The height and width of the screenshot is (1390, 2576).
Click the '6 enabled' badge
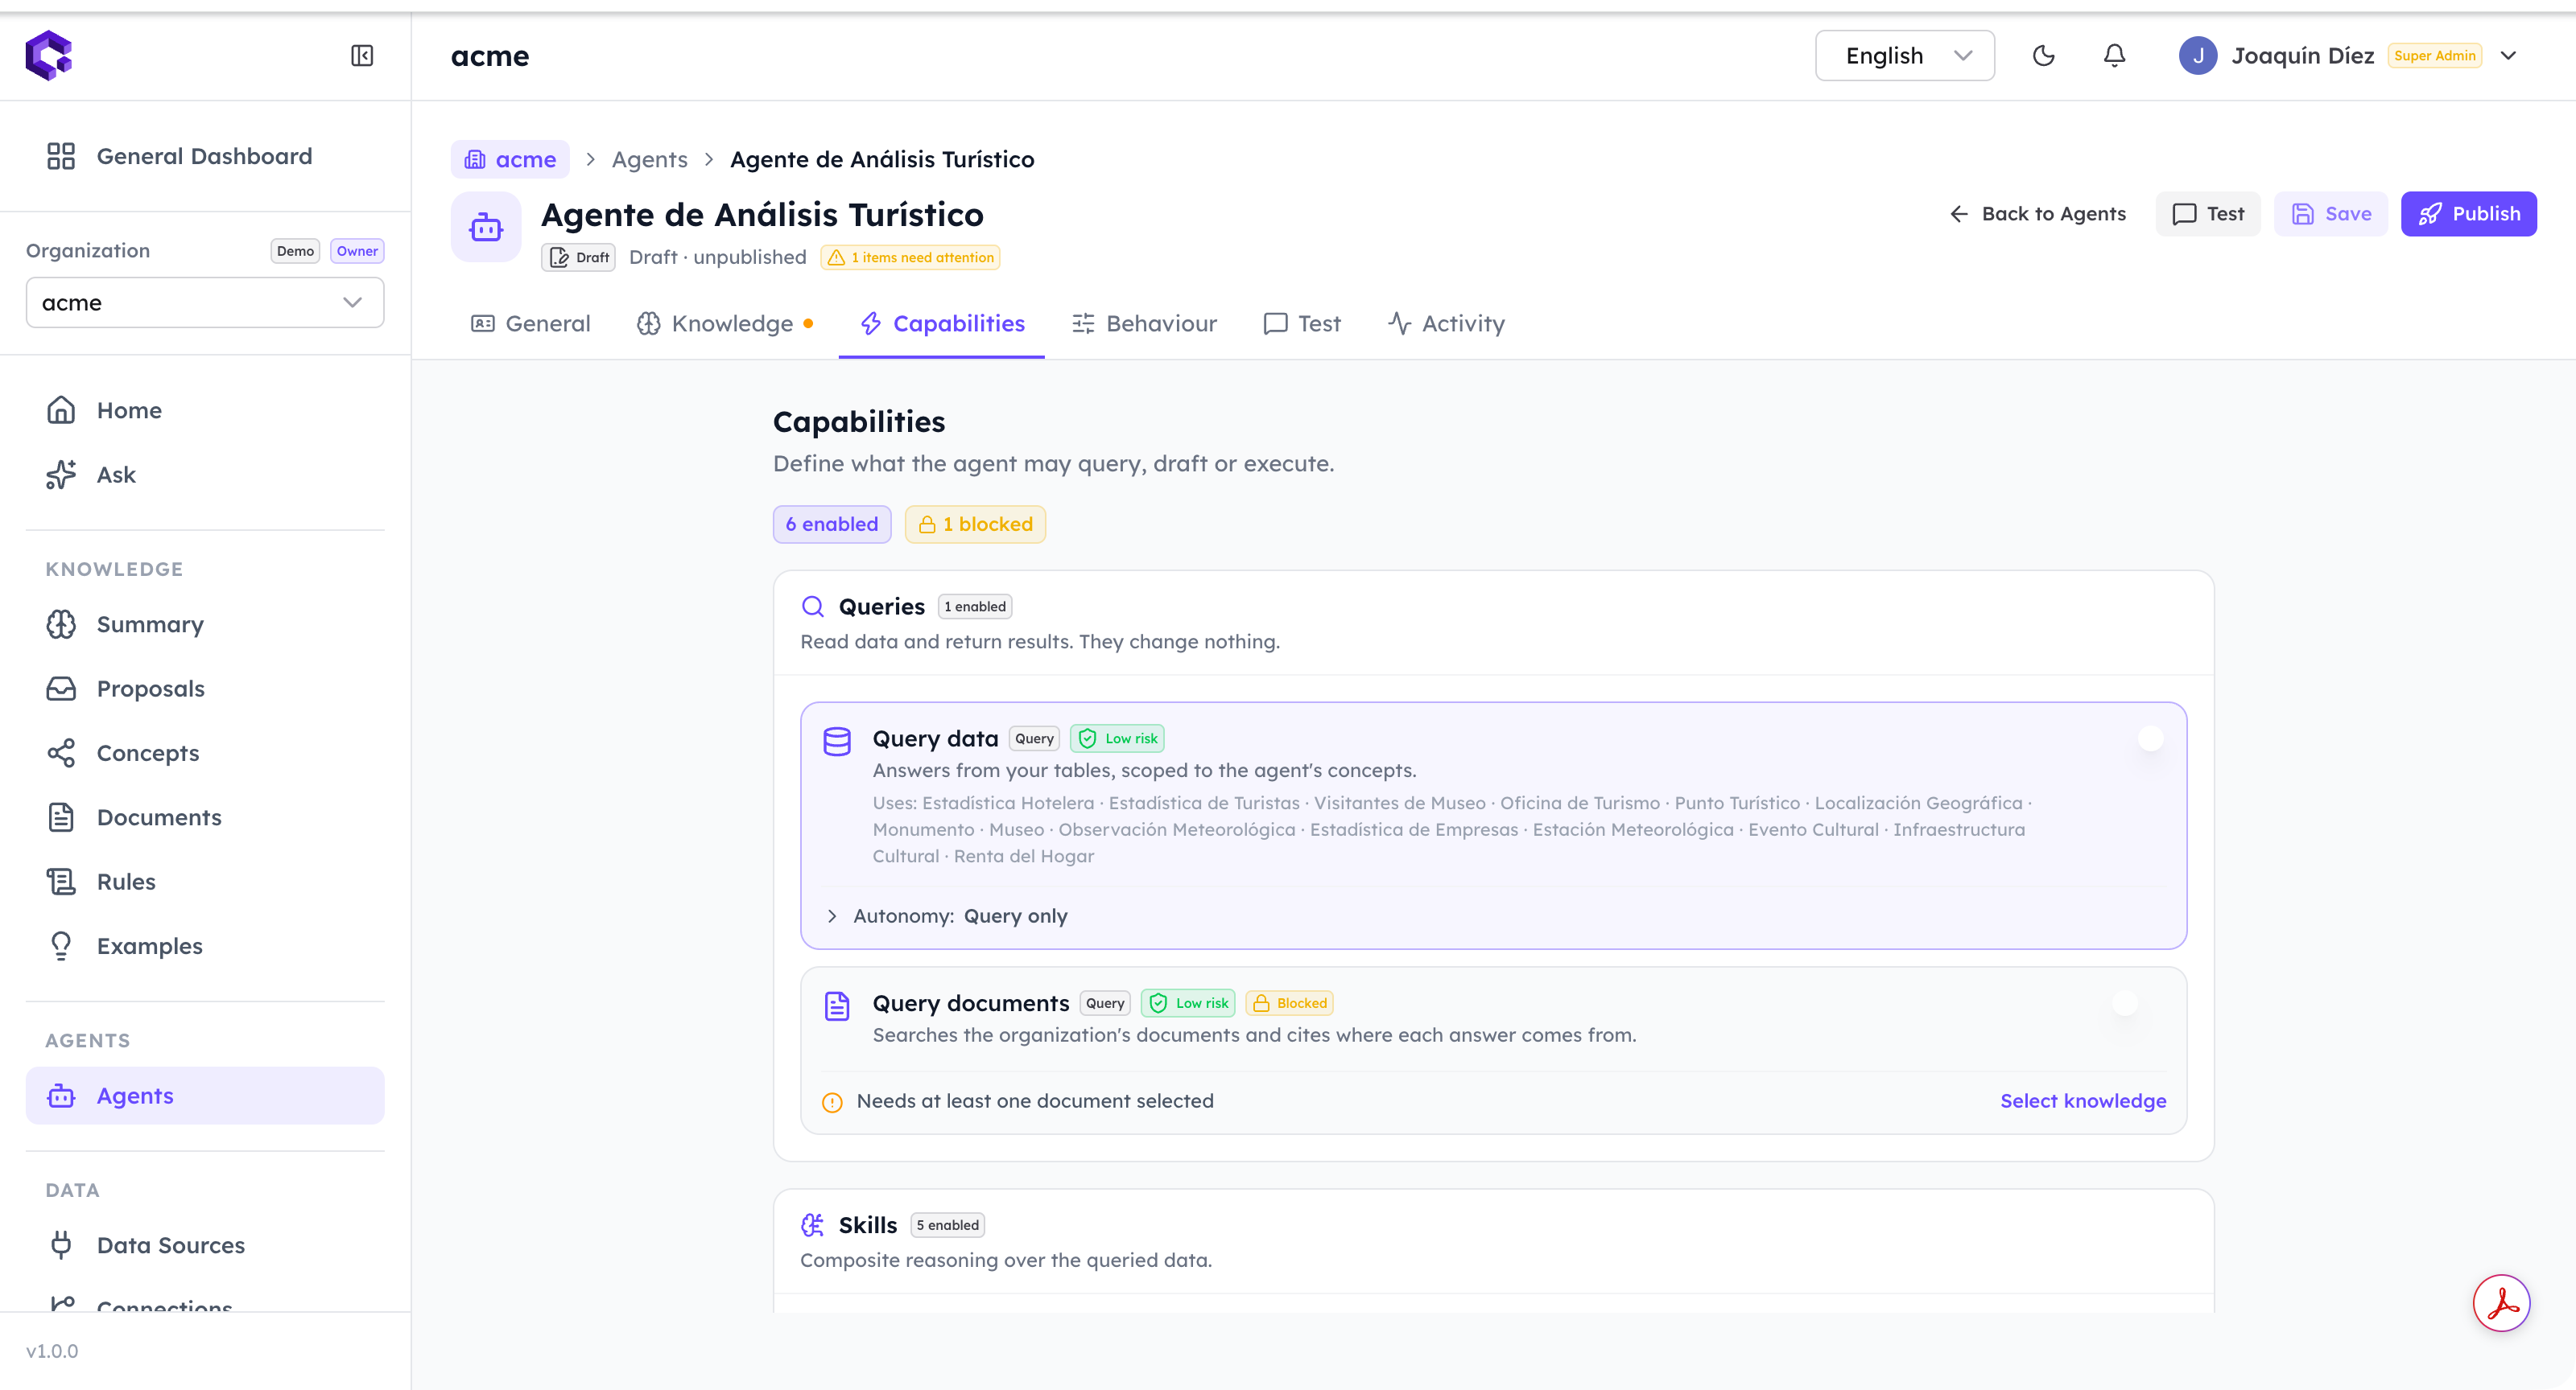pos(832,524)
